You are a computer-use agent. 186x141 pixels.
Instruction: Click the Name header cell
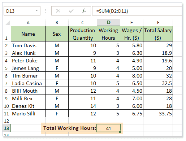coord(28,34)
